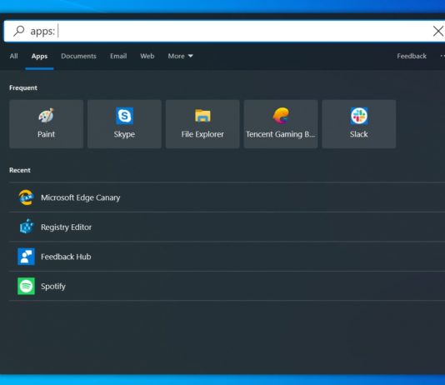The height and width of the screenshot is (385, 445).
Task: Open the File Explorer tile
Action: click(202, 124)
